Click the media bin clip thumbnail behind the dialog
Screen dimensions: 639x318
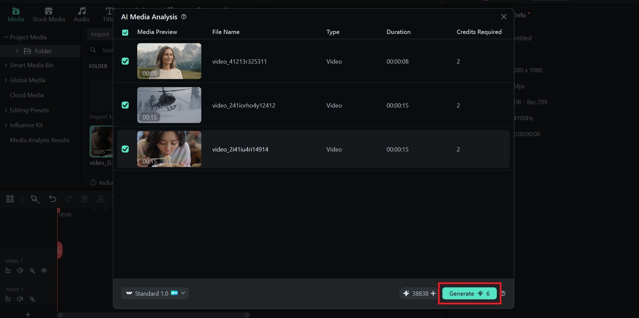point(101,141)
